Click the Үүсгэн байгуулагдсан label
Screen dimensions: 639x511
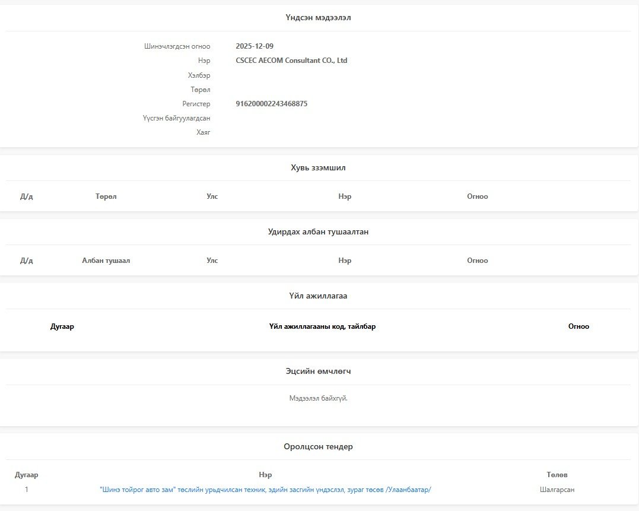tap(176, 118)
